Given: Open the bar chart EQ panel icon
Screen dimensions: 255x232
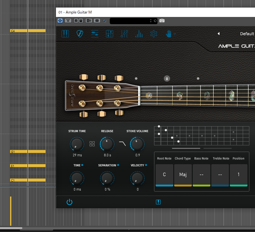Looking at the screenshot, I should coord(139,34).
